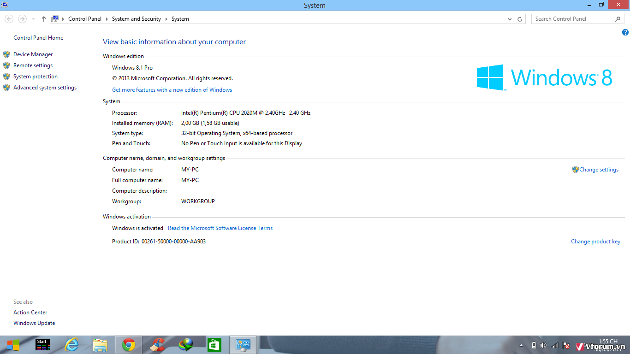This screenshot has width=630, height=354.
Task: Refresh the System page
Action: 520,19
